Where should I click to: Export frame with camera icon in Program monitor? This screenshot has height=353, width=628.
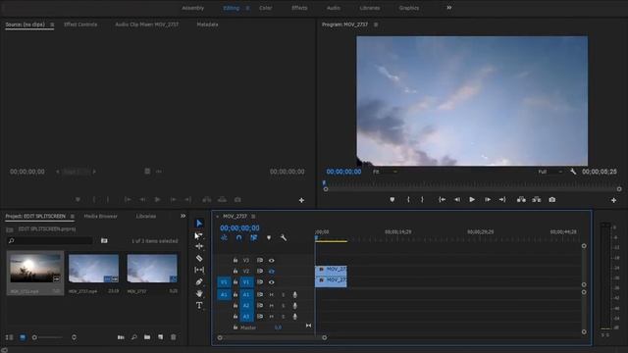pyautogui.click(x=551, y=199)
